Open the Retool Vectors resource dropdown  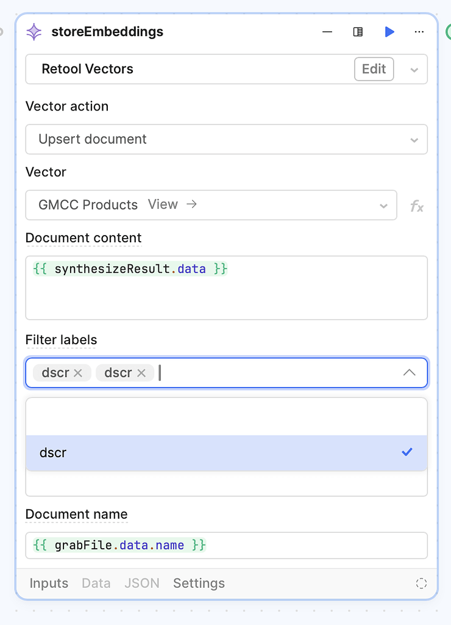[414, 69]
